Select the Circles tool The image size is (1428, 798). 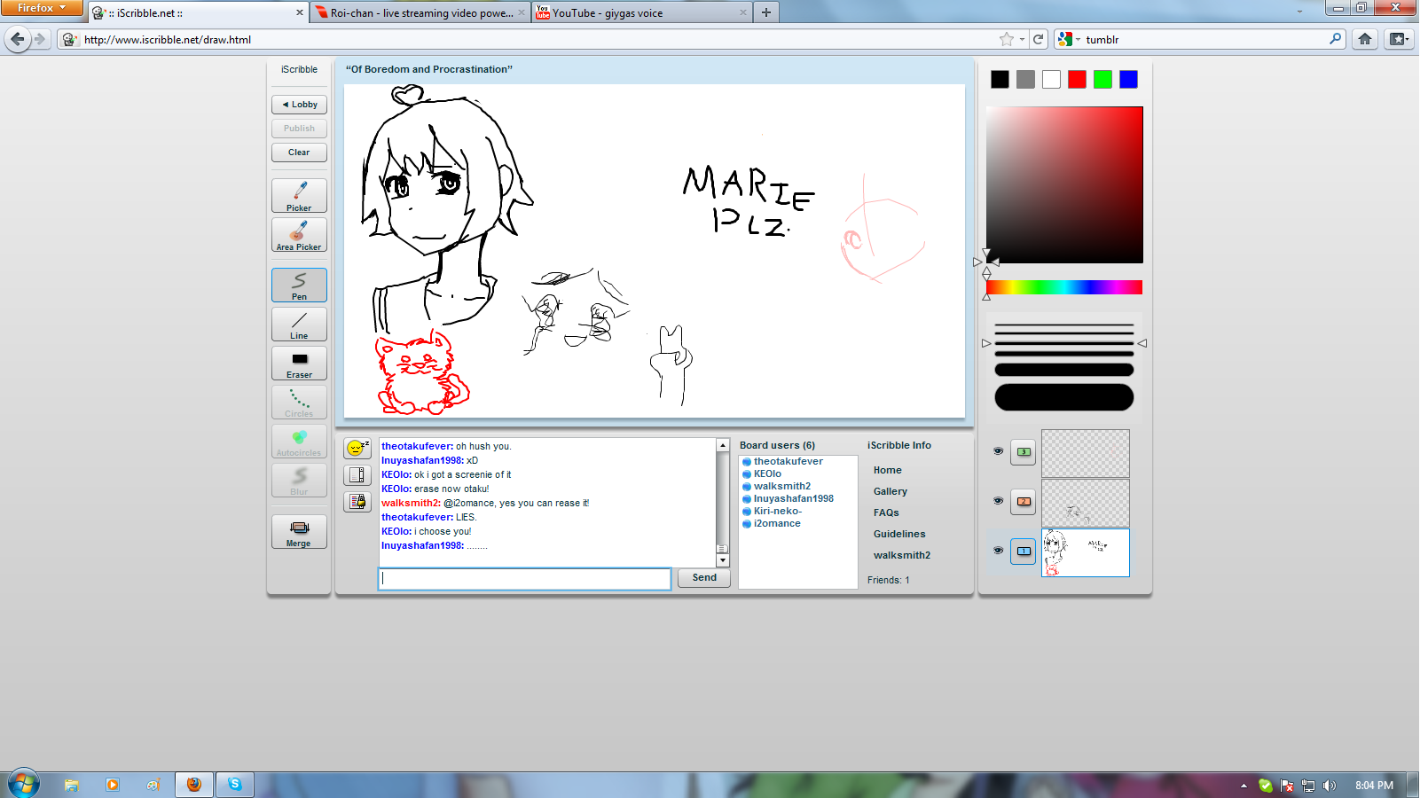(x=299, y=403)
